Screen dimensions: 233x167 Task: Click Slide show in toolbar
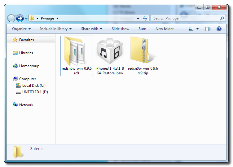point(121,29)
